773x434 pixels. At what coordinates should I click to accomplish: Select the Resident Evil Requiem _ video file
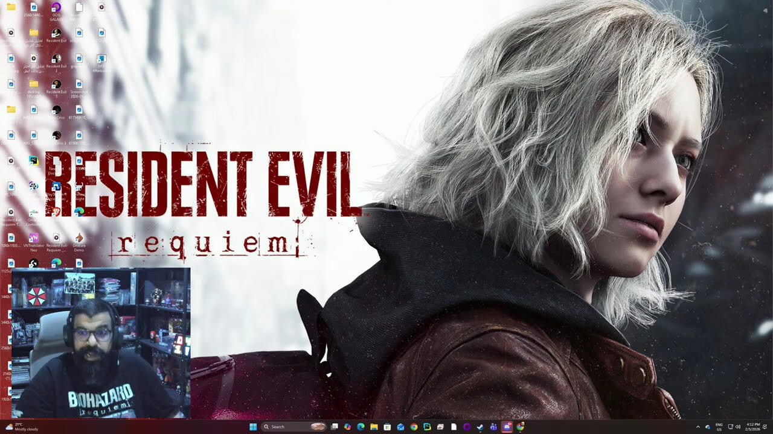click(56, 242)
